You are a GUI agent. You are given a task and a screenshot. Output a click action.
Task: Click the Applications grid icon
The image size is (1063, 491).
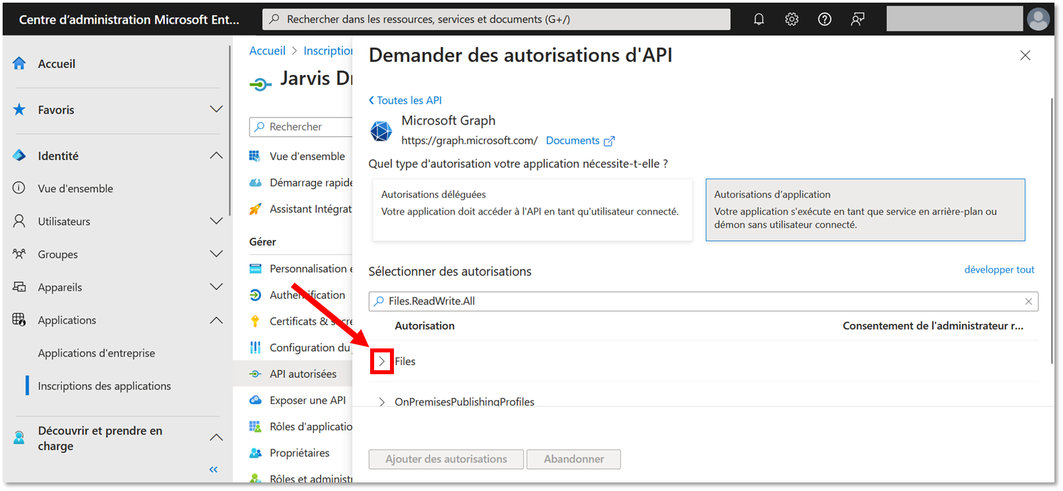(19, 320)
